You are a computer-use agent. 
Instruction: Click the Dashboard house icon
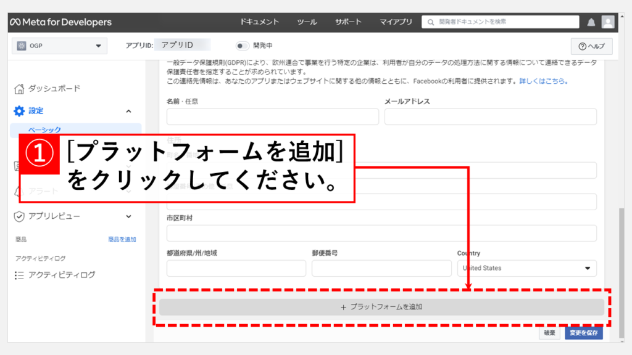coord(19,89)
